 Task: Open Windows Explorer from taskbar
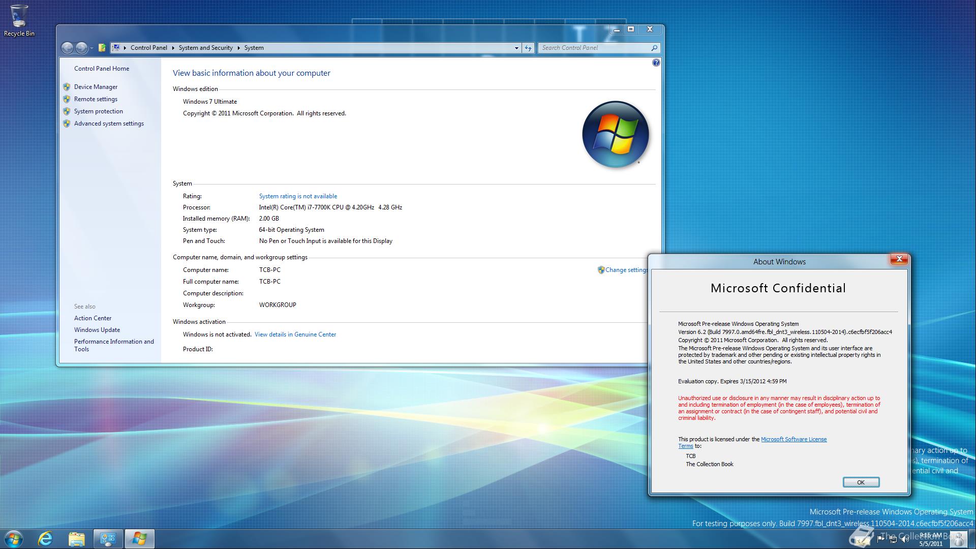tap(76, 539)
